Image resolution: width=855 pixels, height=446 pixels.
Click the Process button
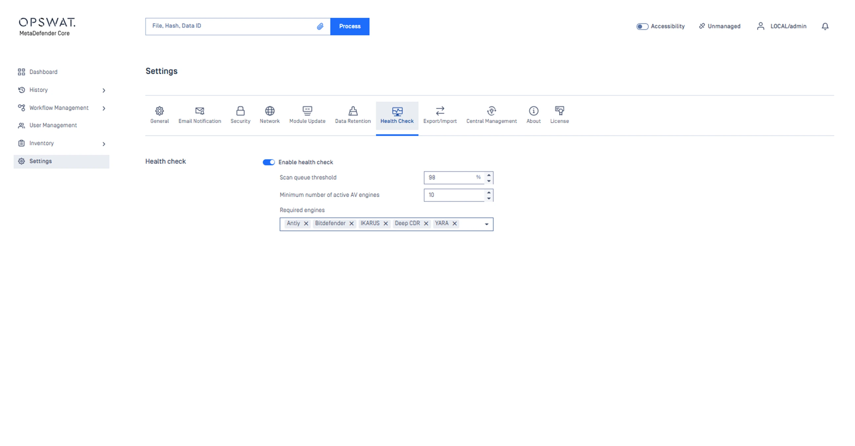coord(350,26)
